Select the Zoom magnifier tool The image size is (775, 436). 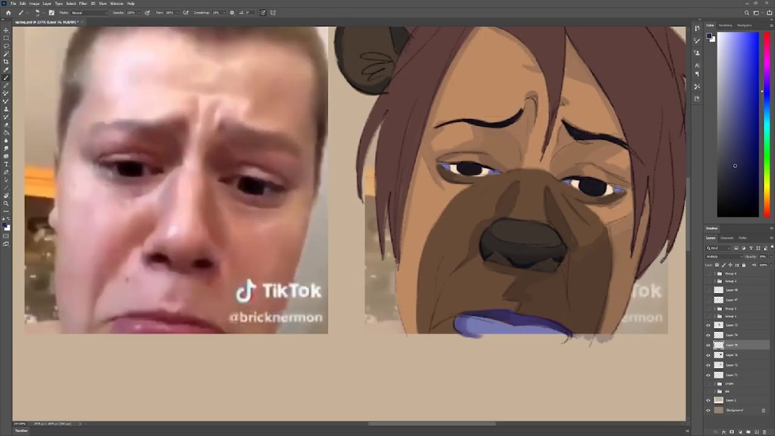6,203
